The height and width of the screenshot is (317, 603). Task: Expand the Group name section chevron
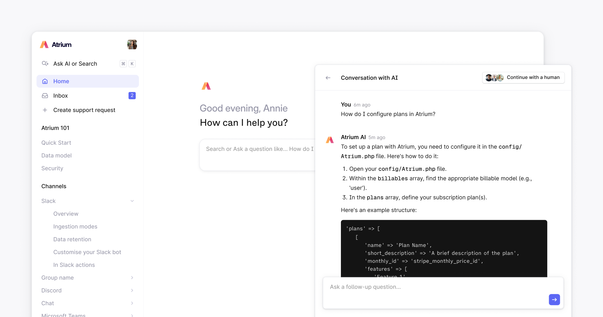pos(132,278)
